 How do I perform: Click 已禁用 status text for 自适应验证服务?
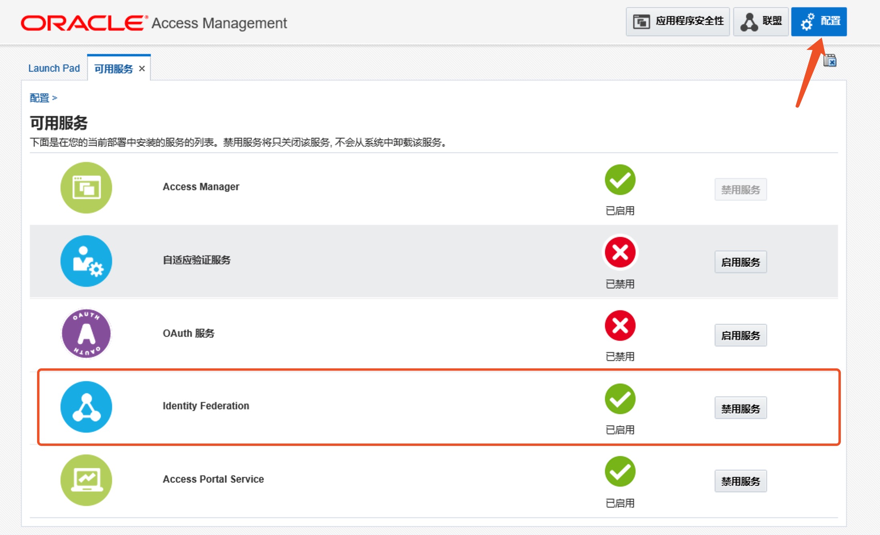pyautogui.click(x=620, y=284)
